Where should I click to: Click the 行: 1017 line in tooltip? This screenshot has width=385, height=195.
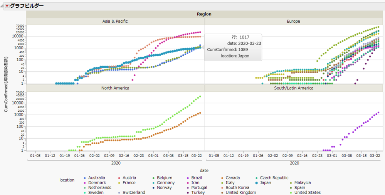pyautogui.click(x=240, y=37)
